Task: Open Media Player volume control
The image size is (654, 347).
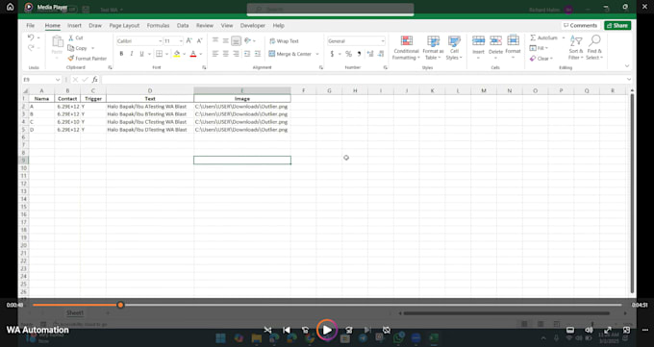Action: [x=589, y=330]
